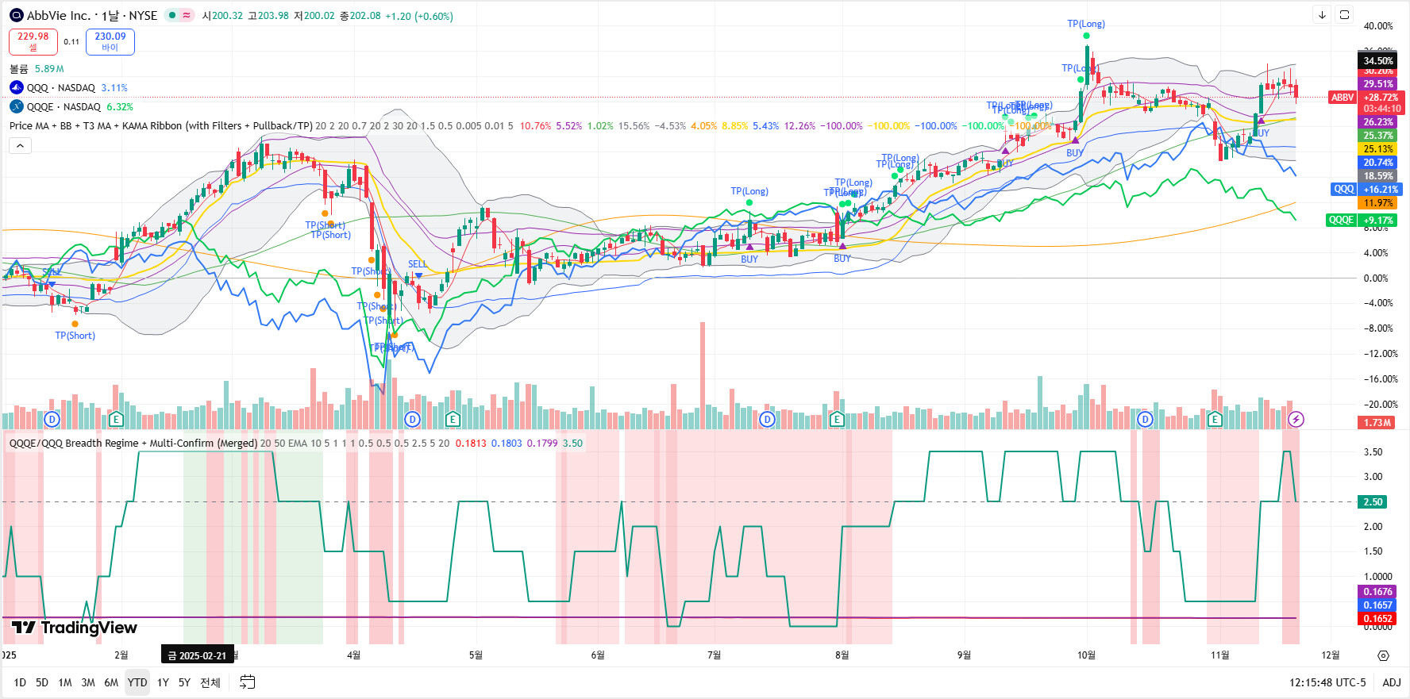The width and height of the screenshot is (1410, 699).
Task: Click the QQQ · NASDAQ legend entry
Action: pos(61,87)
